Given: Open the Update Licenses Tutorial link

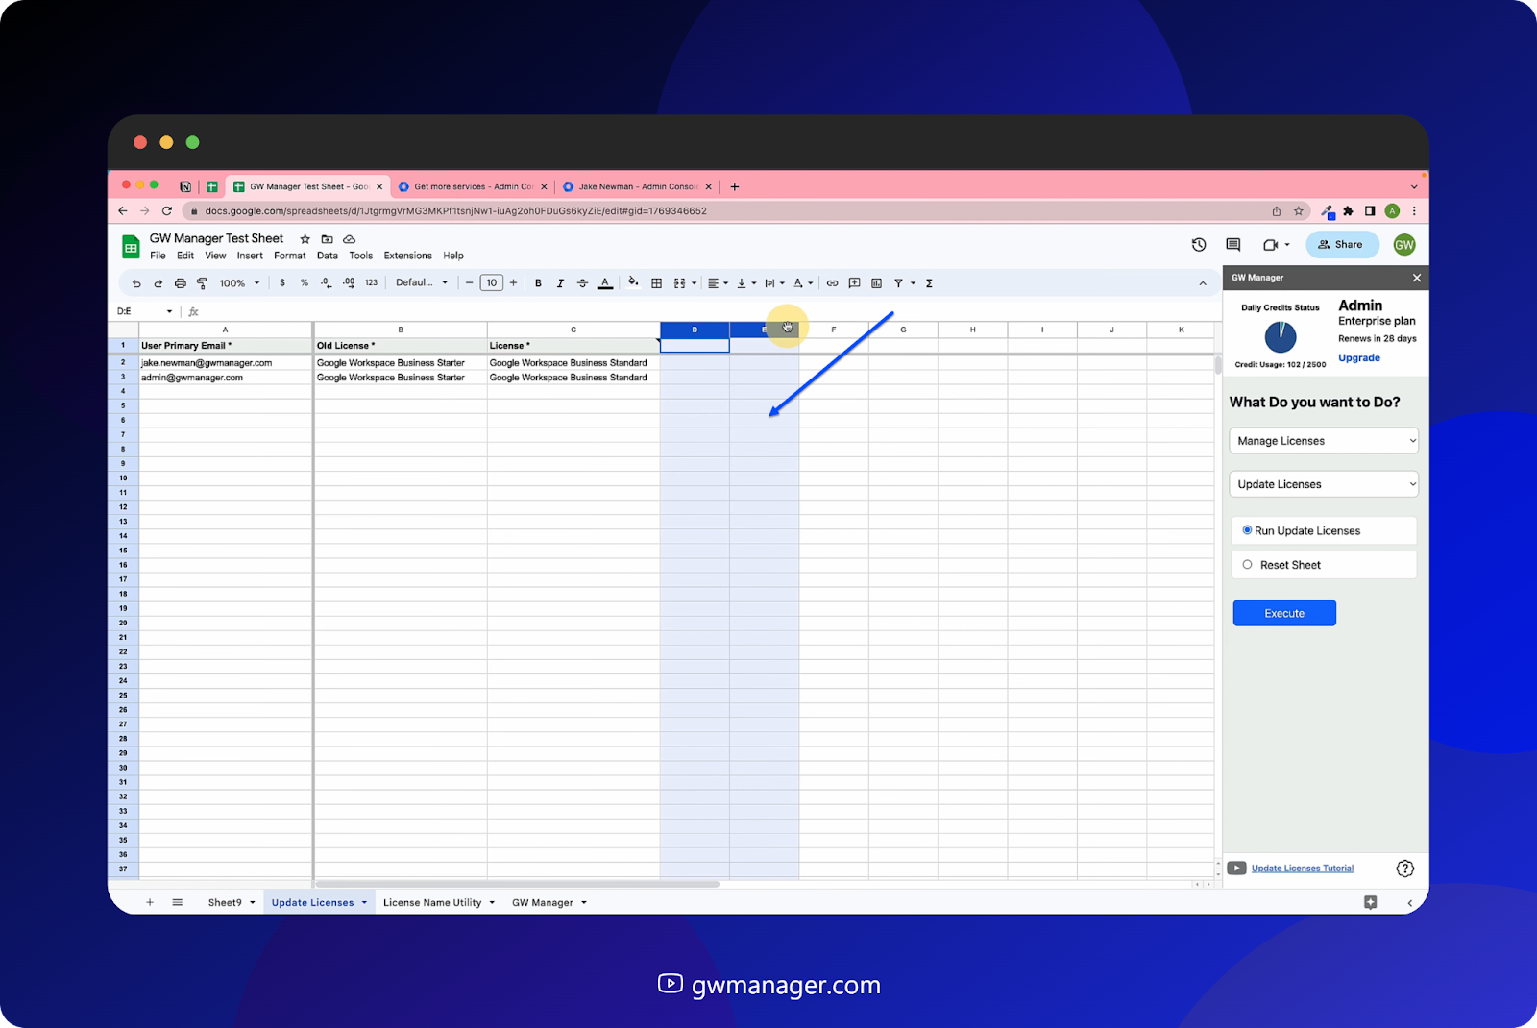Looking at the screenshot, I should [x=1303, y=869].
